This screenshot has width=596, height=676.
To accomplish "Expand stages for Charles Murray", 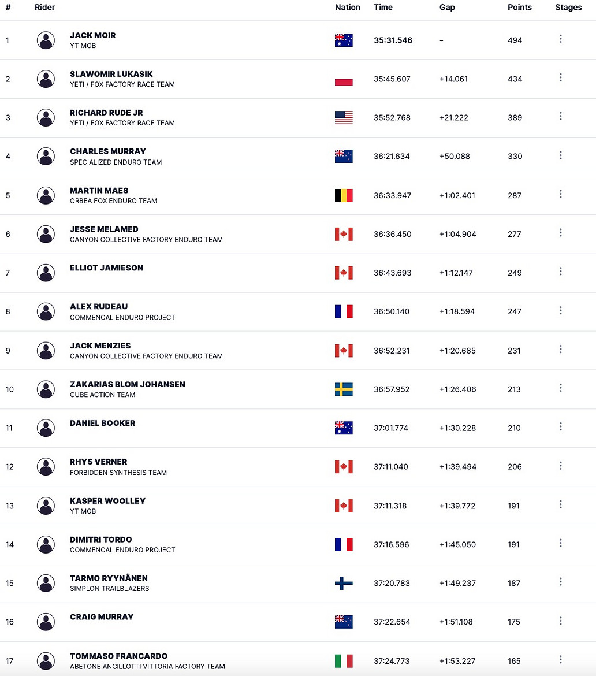I will [x=560, y=155].
